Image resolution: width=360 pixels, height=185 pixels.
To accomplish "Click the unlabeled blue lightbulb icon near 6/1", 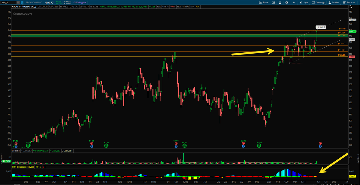I will pyautogui.click(x=320, y=146).
